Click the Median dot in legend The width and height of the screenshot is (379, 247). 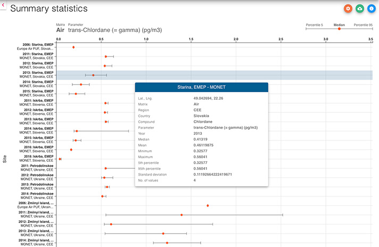tap(339, 29)
